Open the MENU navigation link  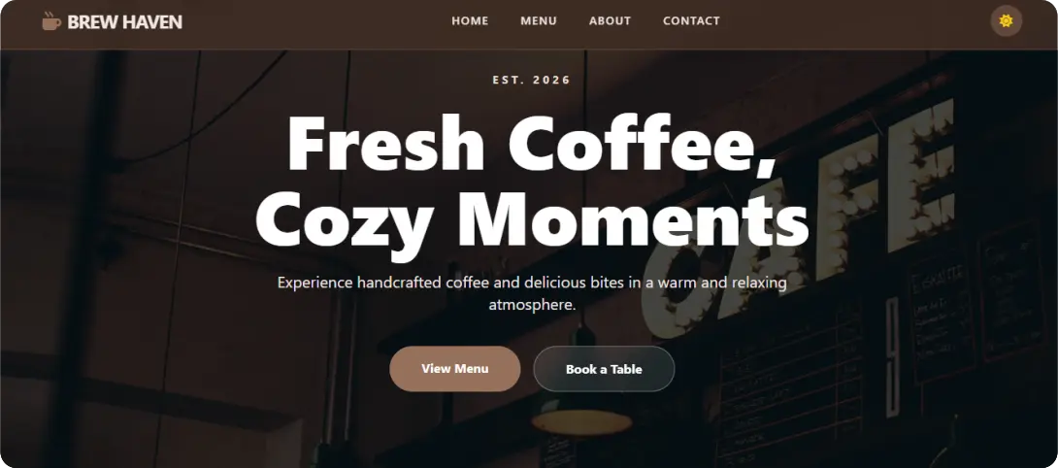point(539,21)
